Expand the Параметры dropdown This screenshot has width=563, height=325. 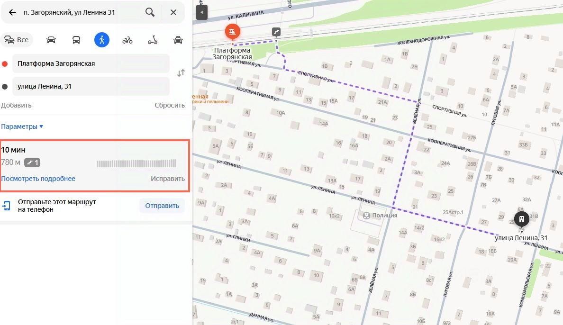point(22,126)
